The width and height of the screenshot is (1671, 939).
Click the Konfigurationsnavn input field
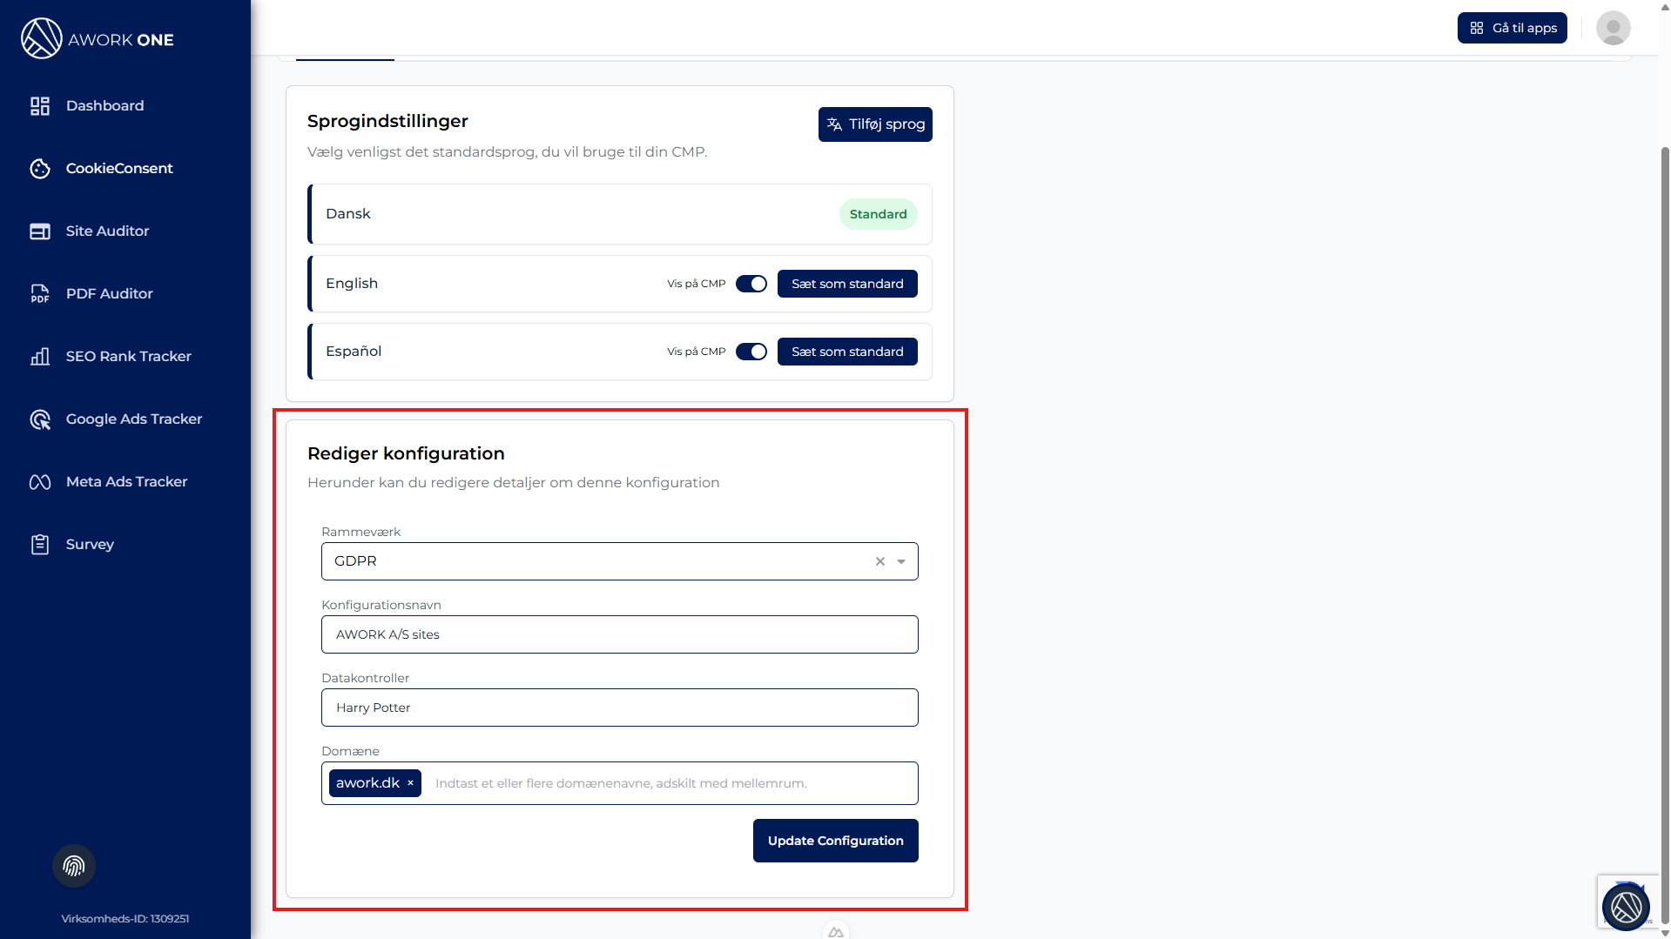click(619, 634)
